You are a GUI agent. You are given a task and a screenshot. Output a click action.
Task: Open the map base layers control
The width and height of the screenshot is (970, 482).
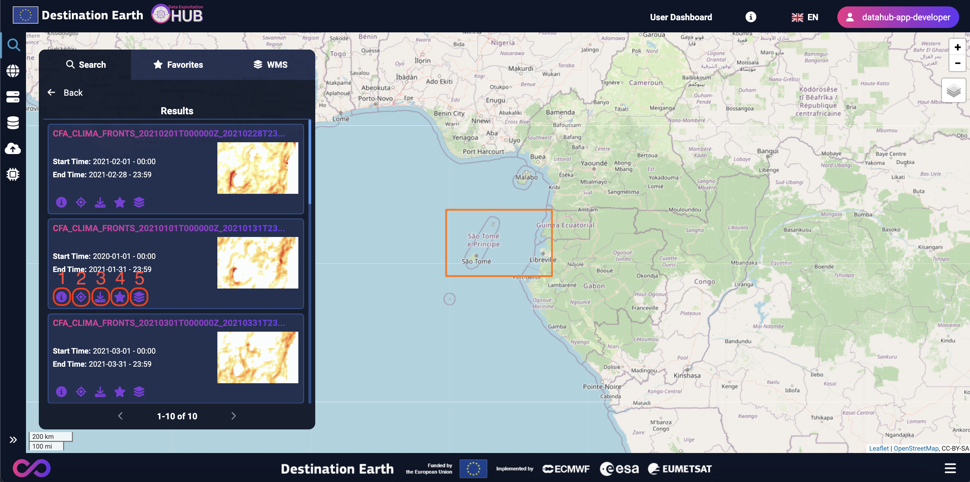[953, 91]
